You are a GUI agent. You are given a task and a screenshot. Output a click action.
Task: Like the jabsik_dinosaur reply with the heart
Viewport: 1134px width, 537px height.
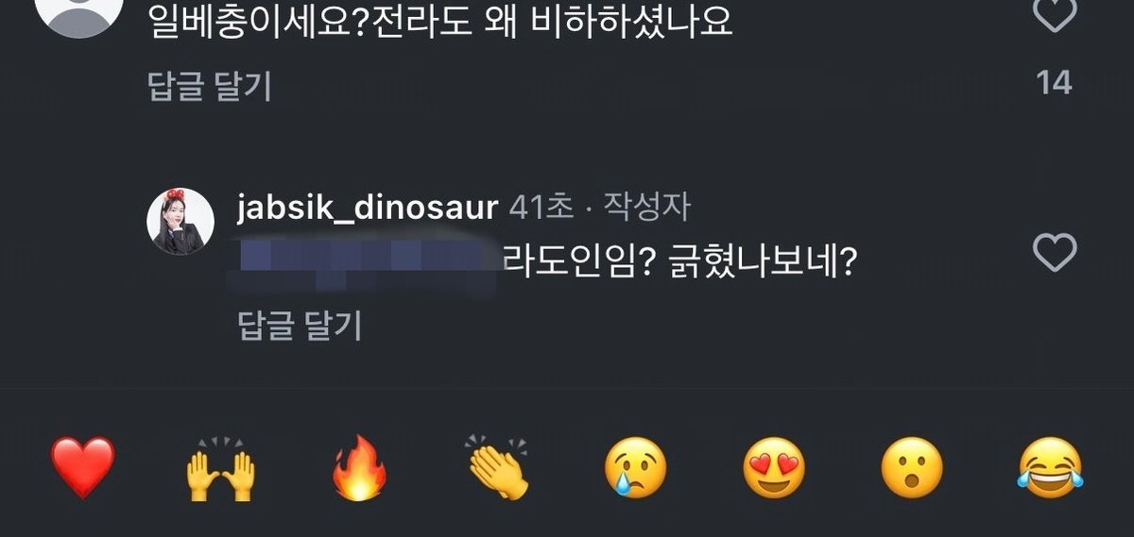click(x=1053, y=253)
